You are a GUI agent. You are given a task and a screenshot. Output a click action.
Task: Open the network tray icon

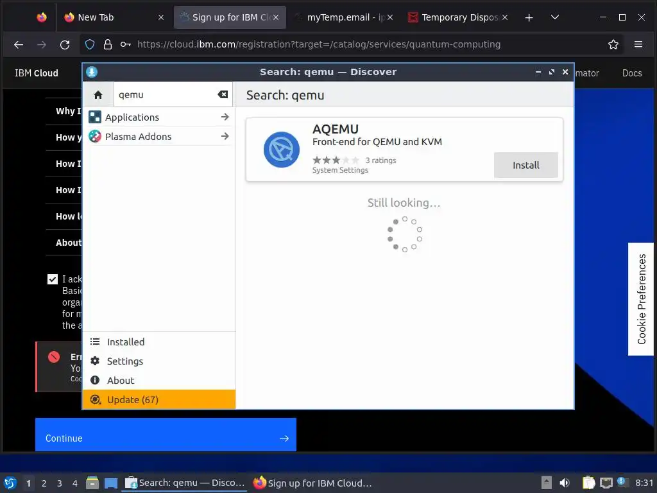(x=606, y=483)
